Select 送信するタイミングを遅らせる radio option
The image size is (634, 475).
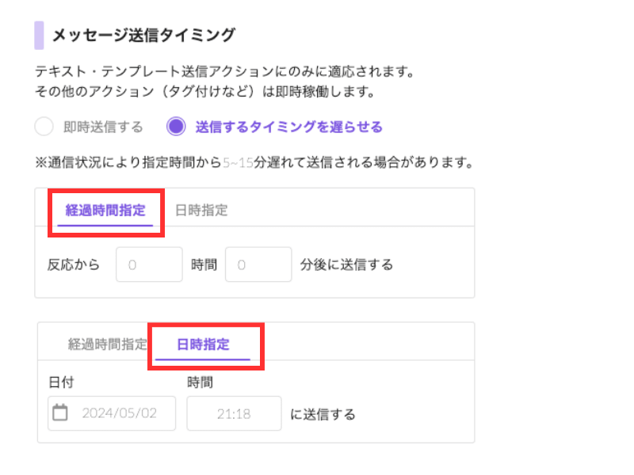[176, 127]
